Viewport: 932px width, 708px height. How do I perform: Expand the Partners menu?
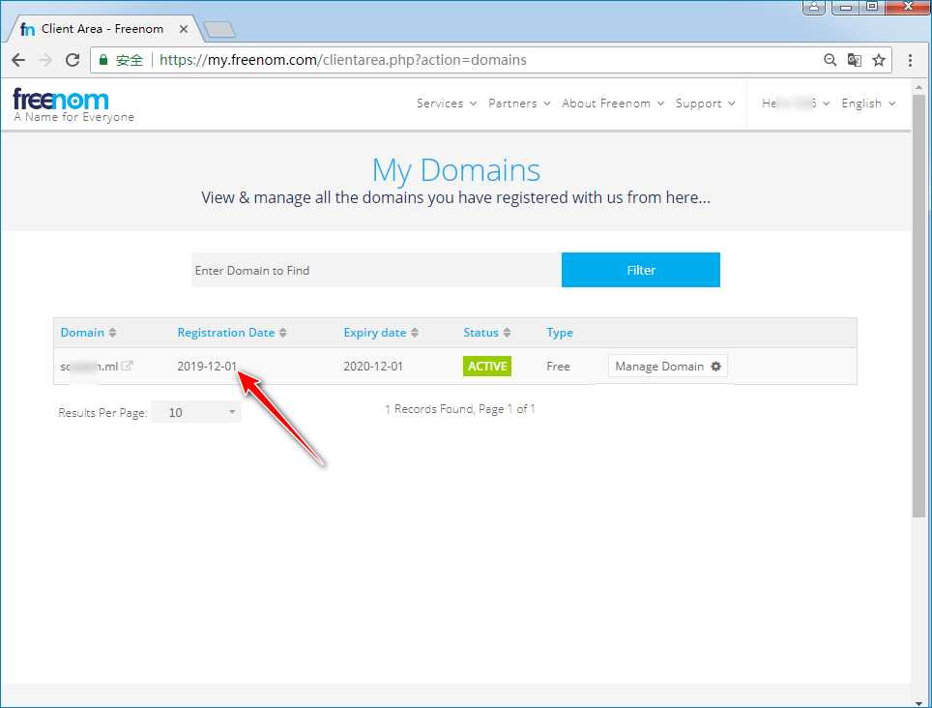[x=519, y=103]
